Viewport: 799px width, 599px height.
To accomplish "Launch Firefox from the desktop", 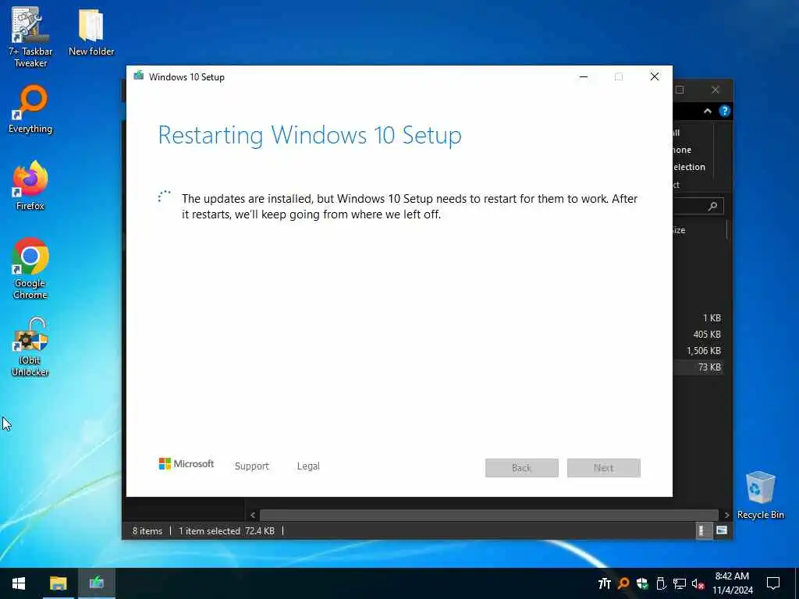I will pyautogui.click(x=30, y=186).
